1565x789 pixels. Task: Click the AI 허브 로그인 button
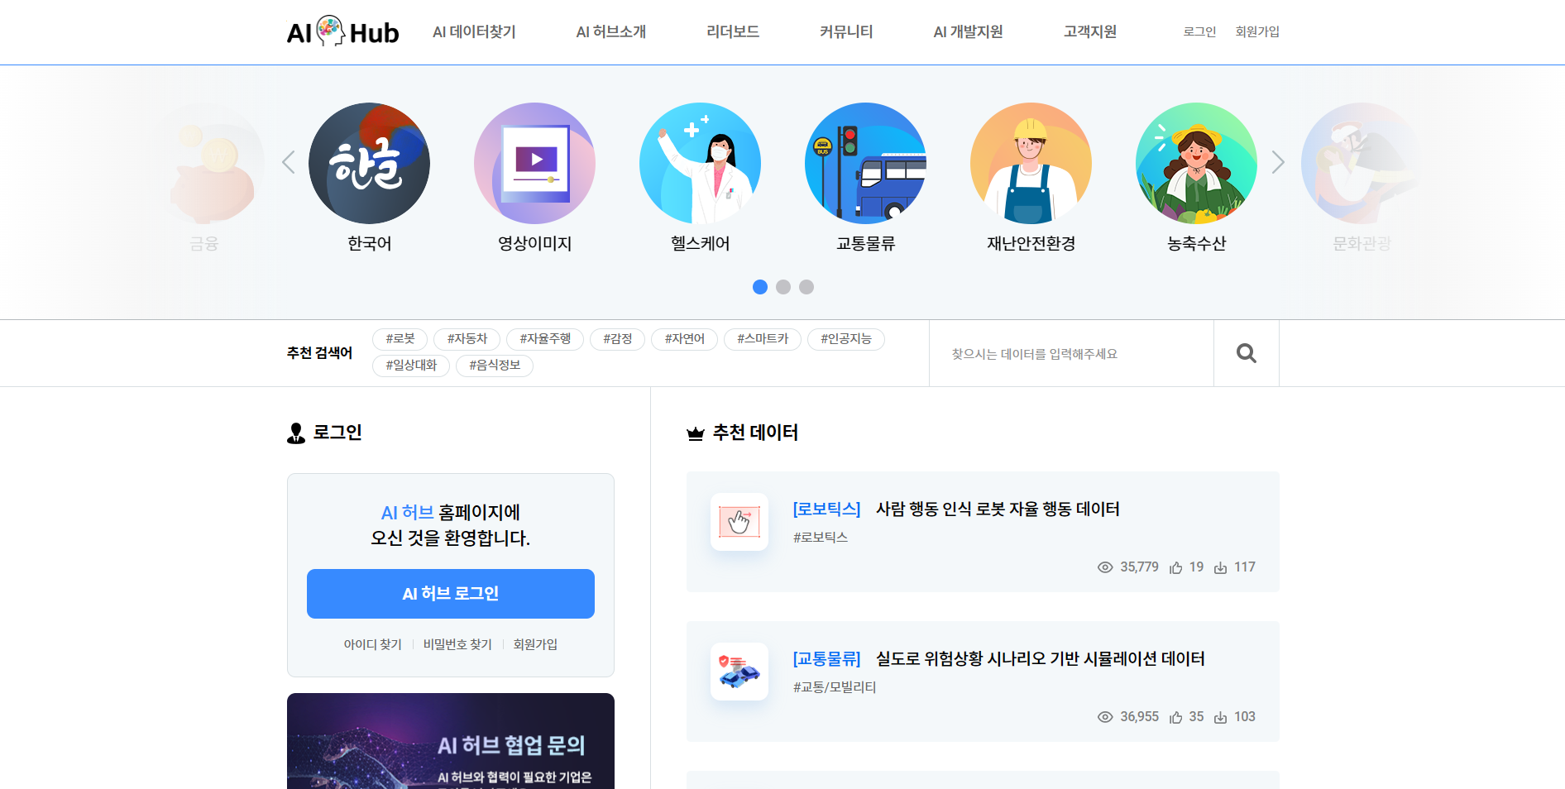450,593
